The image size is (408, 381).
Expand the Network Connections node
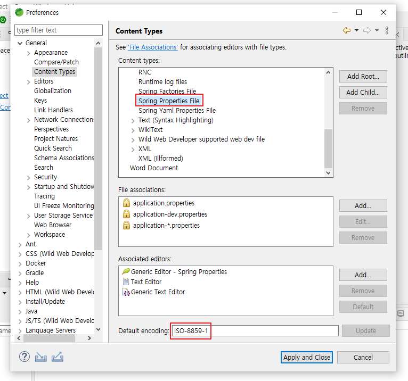pyautogui.click(x=28, y=120)
